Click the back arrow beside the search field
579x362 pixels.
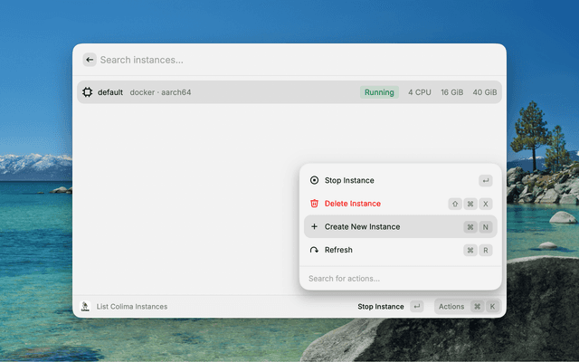click(90, 60)
